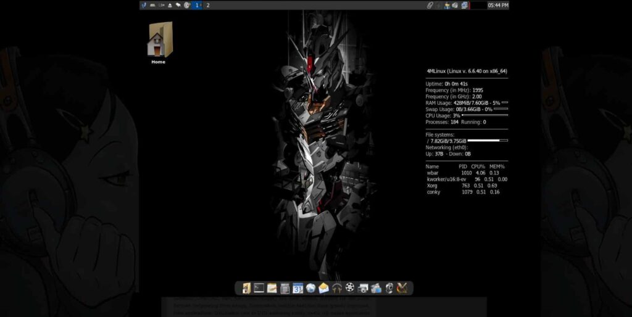Image resolution: width=632 pixels, height=317 pixels.
Task: Select workspace 1 in the pager
Action: 197,5
